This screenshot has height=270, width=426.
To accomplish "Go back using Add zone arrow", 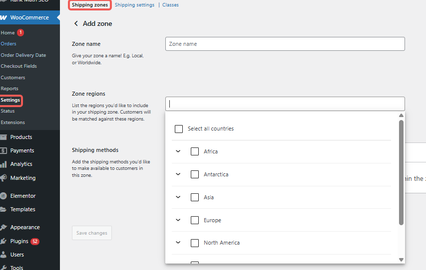I will click(x=76, y=23).
